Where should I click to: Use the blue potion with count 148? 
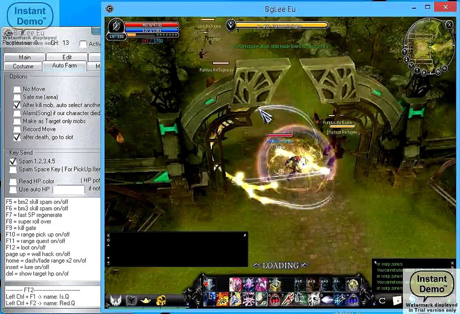tap(353, 299)
